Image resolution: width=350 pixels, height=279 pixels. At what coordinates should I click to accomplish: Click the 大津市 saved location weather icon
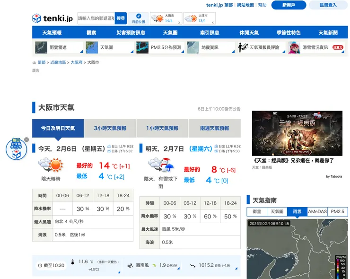tap(191, 18)
